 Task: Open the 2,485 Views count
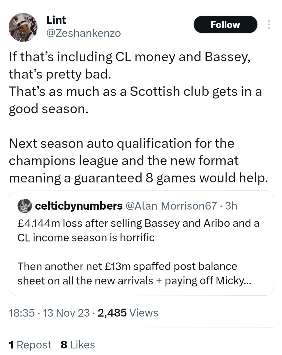pos(128,313)
